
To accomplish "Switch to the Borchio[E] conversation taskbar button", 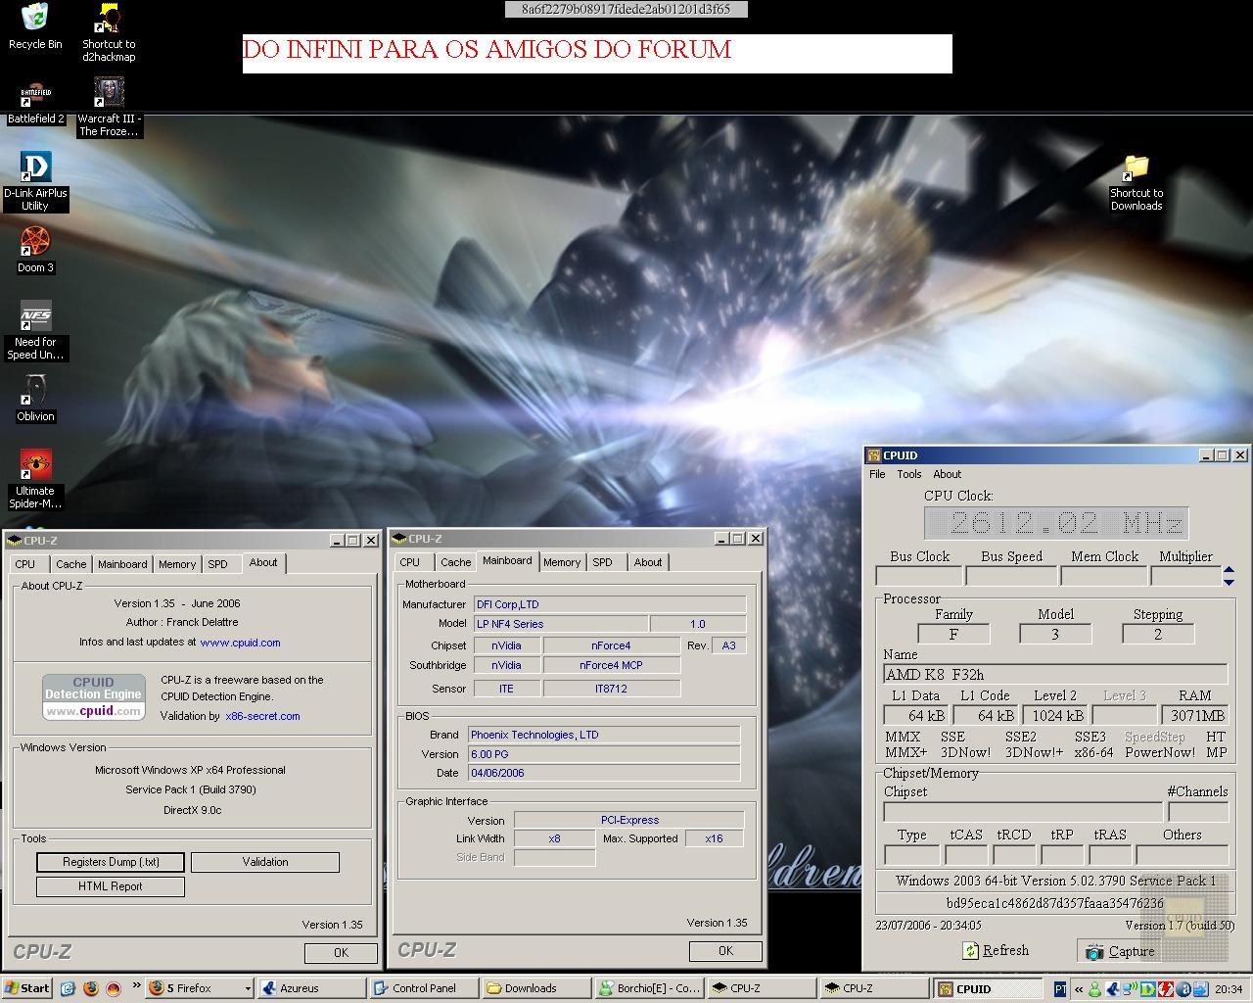I will coord(650,988).
